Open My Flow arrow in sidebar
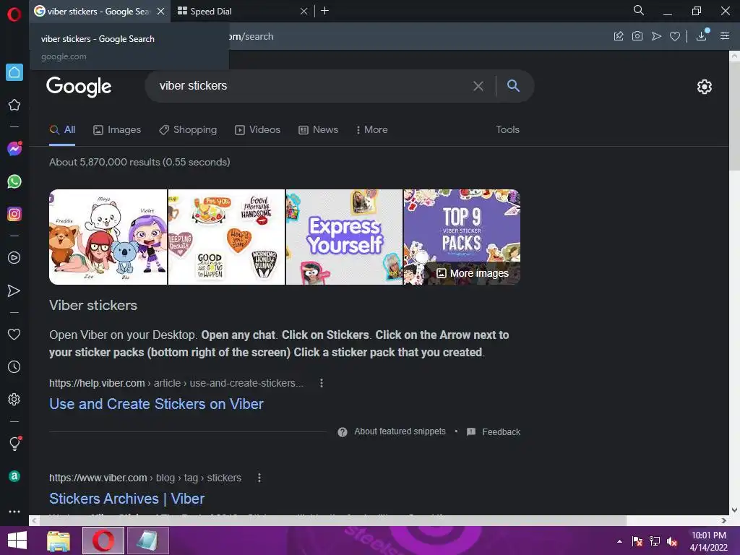This screenshot has width=740, height=555. point(14,291)
